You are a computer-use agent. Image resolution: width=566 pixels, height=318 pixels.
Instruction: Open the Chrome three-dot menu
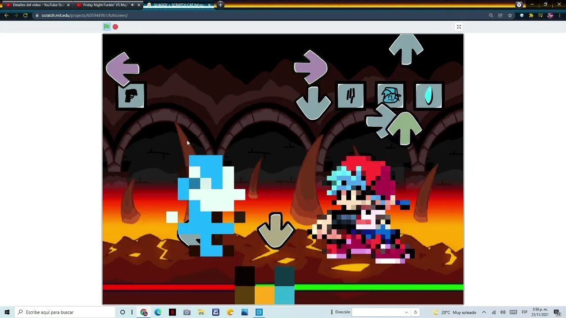559,15
